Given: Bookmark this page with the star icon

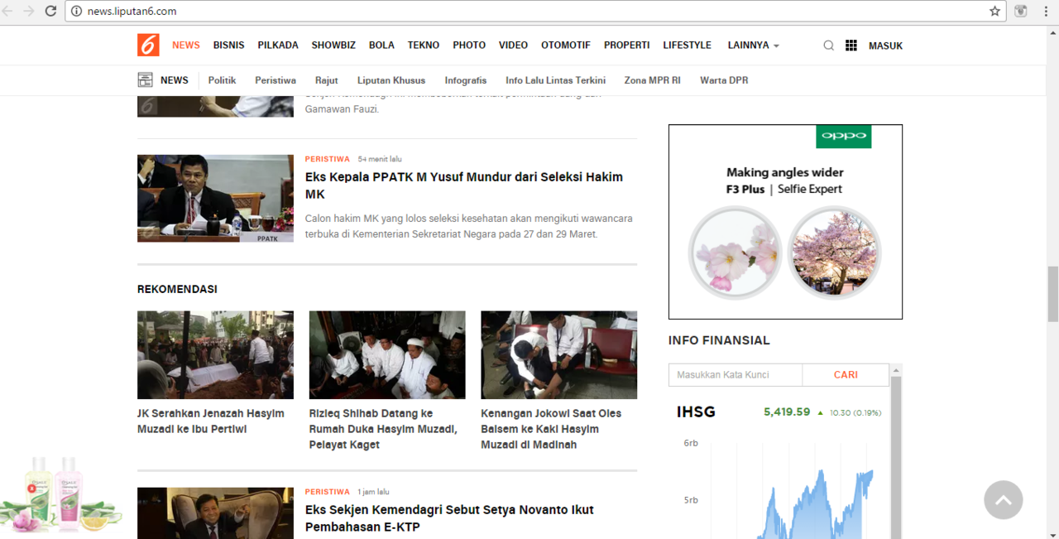Looking at the screenshot, I should tap(994, 12).
